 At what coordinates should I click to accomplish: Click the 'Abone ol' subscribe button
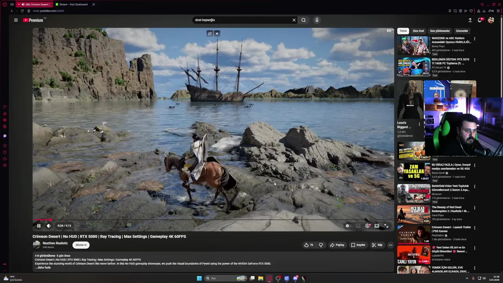[x=81, y=245]
